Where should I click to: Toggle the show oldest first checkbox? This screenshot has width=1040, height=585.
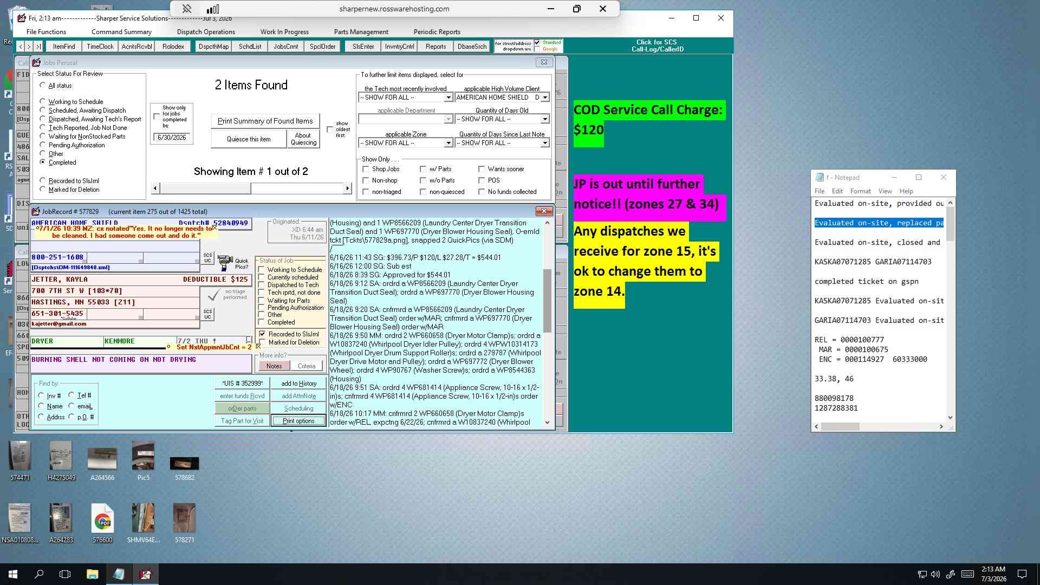(329, 129)
